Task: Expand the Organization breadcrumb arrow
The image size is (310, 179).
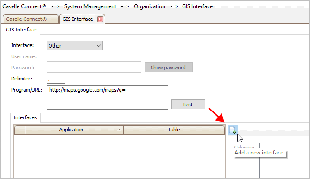Action: coord(171,7)
